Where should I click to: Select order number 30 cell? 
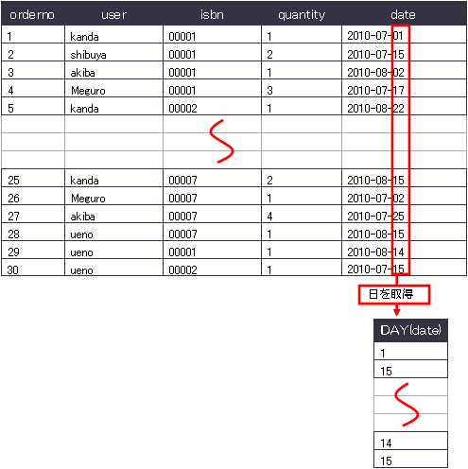pos(33,268)
